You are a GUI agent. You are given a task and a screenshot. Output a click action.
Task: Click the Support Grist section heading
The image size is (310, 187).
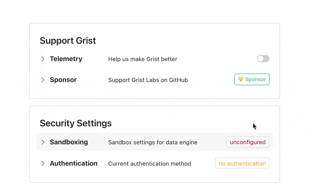(68, 41)
